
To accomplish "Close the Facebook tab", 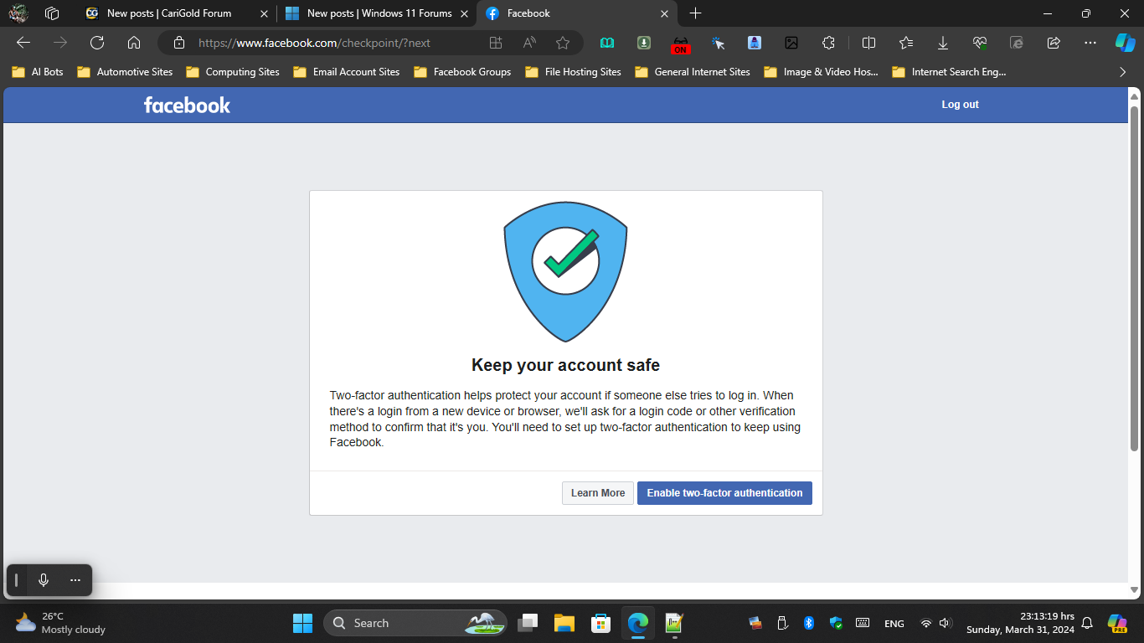I will [665, 13].
